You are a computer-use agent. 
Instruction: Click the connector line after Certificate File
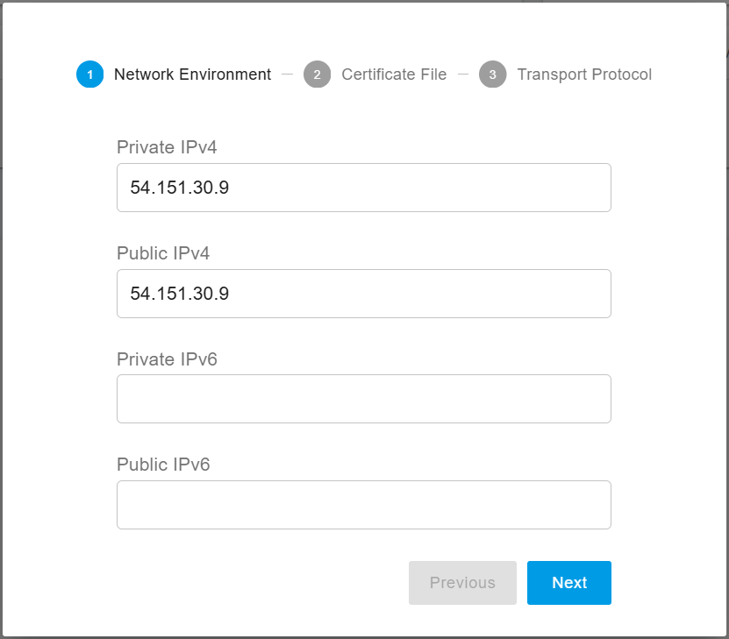pyautogui.click(x=462, y=75)
